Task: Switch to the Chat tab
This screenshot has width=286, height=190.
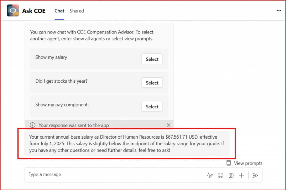Action: [59, 11]
